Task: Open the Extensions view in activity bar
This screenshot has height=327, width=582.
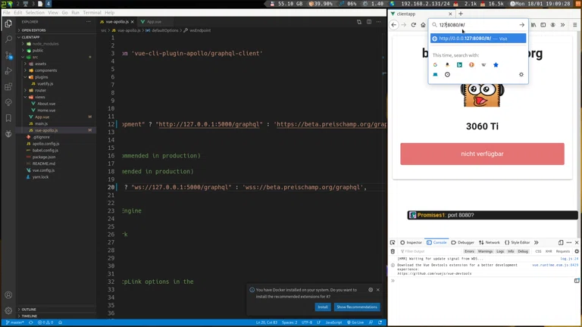Action: [8, 87]
